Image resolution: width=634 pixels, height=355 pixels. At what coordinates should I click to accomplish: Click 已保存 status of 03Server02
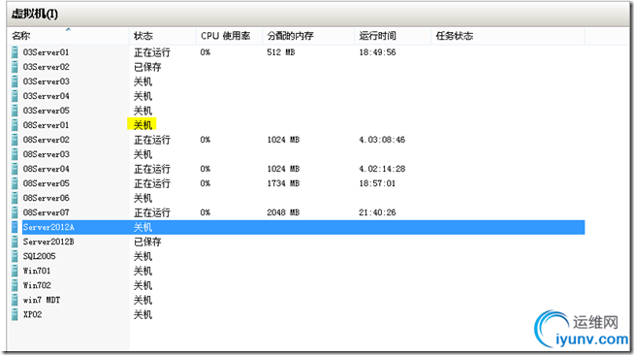147,67
